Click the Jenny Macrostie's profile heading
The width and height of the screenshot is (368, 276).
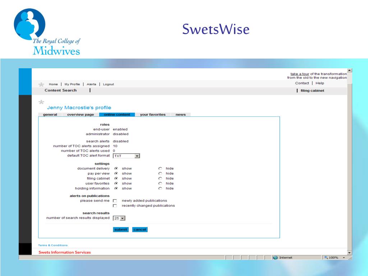(79, 108)
